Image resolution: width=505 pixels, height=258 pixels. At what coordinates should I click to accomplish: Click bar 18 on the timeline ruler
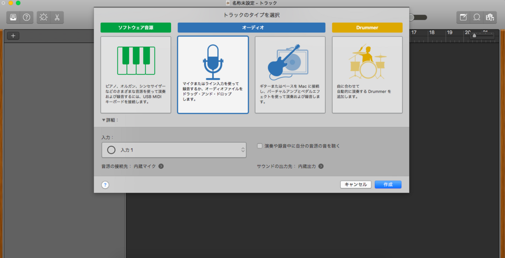point(432,32)
